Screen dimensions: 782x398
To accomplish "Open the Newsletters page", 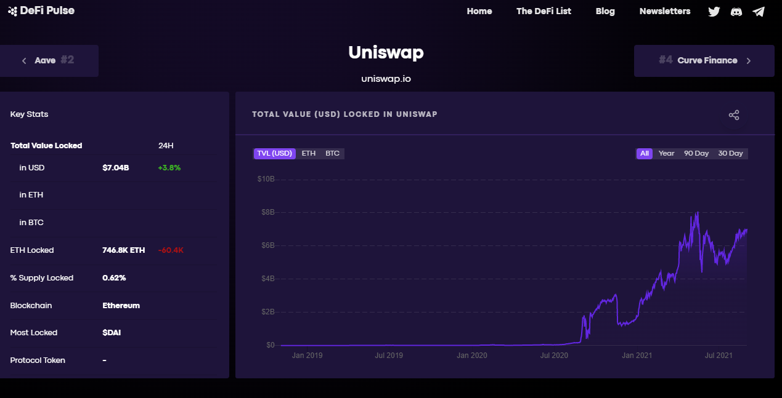I will point(665,11).
